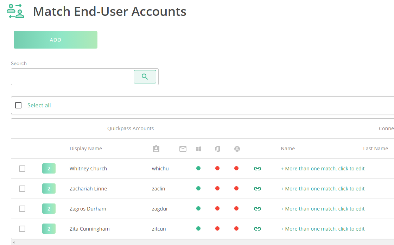Screen dimensions: 394x245
Task: Edit multiple matches for Zachariah Linne
Action: click(x=323, y=189)
